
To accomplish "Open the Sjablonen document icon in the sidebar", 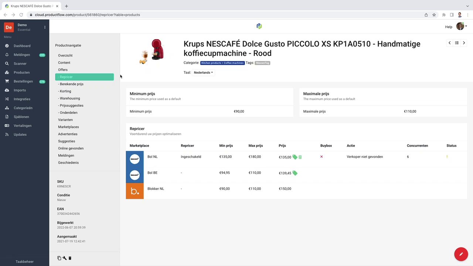I will point(7,117).
